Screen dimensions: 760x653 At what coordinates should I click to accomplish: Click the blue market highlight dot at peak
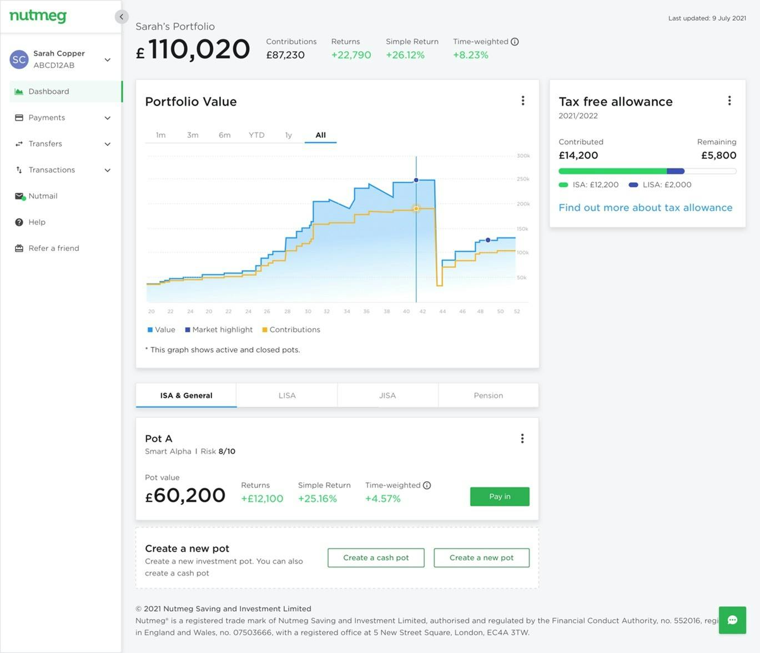coord(416,180)
